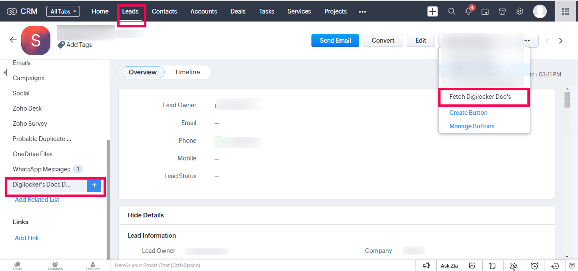Click the Add Related List link
The height and width of the screenshot is (271, 578).
pos(37,200)
